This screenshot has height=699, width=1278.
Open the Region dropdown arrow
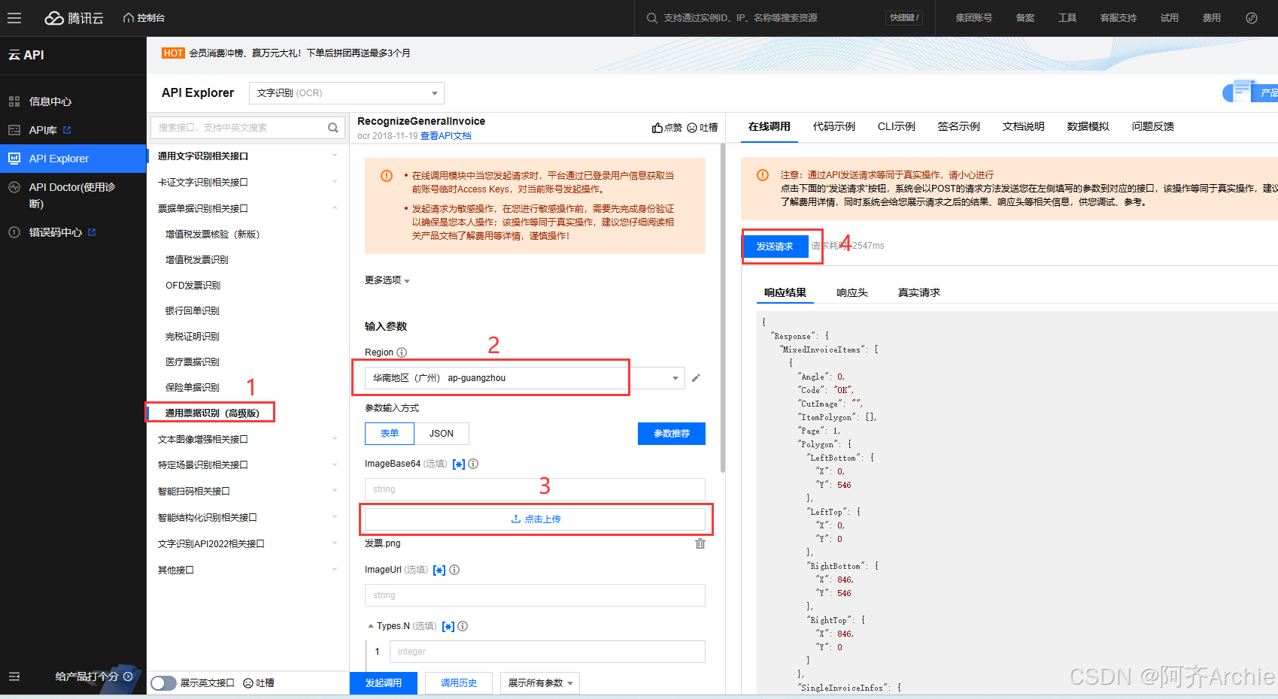(675, 377)
